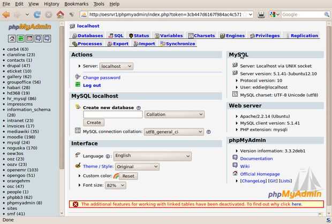Reload the page with the refresh icon
The width and height of the screenshot is (332, 224).
click(37, 14)
